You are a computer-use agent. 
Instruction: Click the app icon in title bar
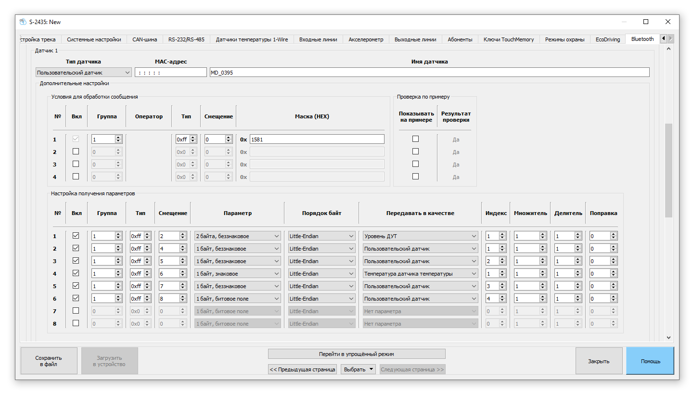tap(23, 22)
